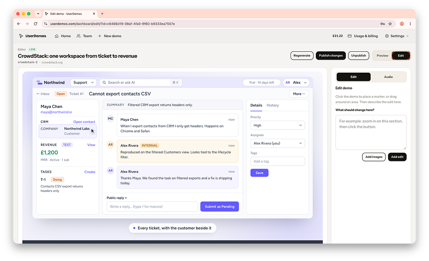This screenshot has width=429, height=261.
Task: Click the Unpublish button
Action: click(x=358, y=56)
